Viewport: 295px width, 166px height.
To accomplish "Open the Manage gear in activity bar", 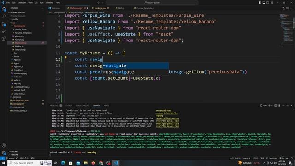I will click(4, 153).
